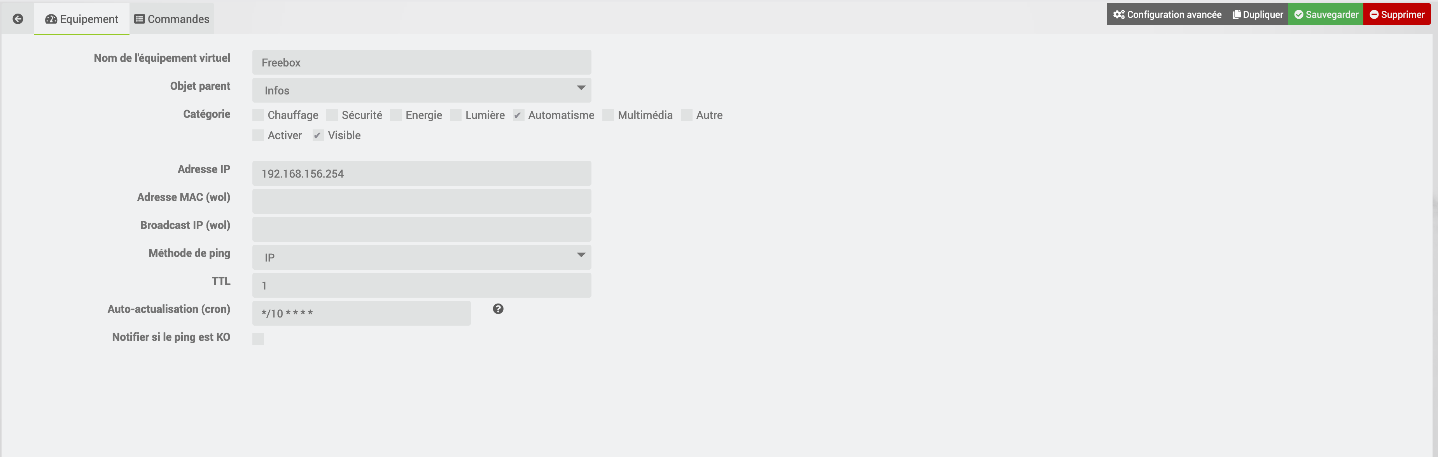Viewport: 1438px width, 457px height.
Task: Enable the Activer checkbox
Action: (x=258, y=136)
